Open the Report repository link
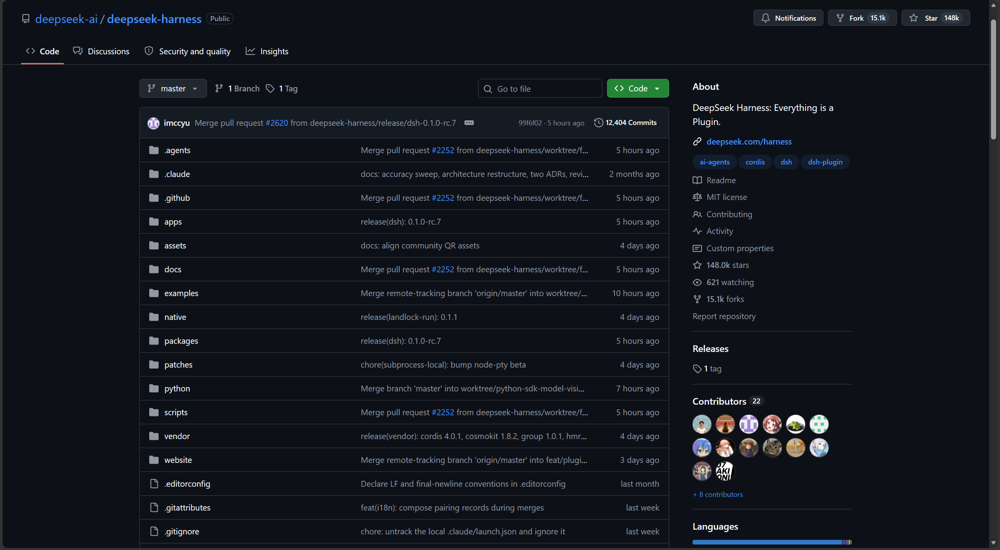The image size is (1000, 550). pos(724,316)
